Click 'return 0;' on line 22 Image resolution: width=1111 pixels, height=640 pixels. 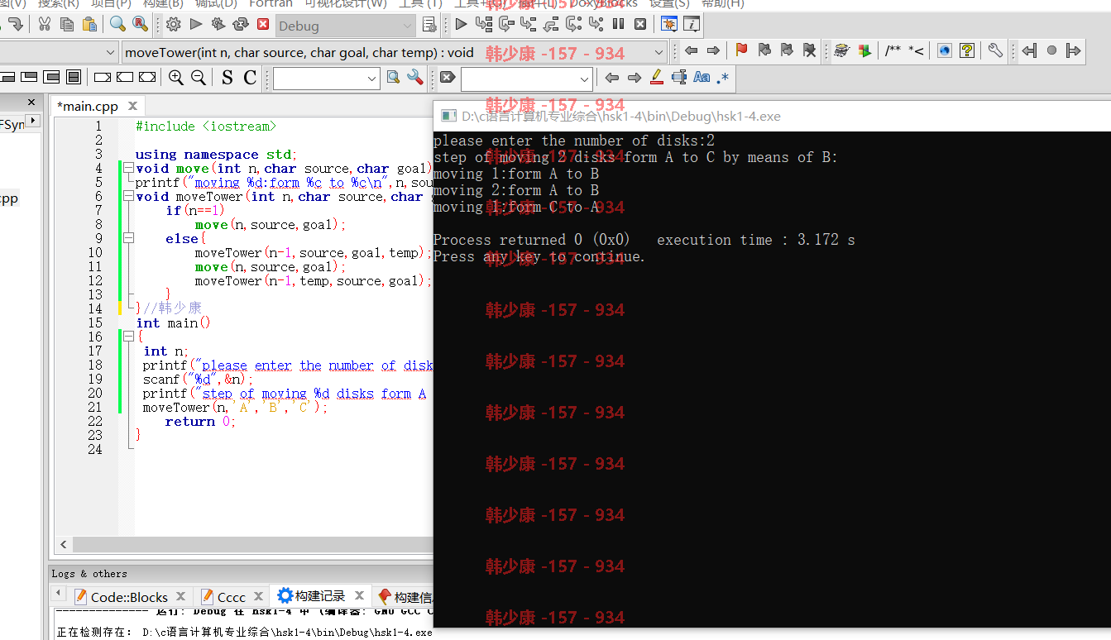(x=200, y=422)
